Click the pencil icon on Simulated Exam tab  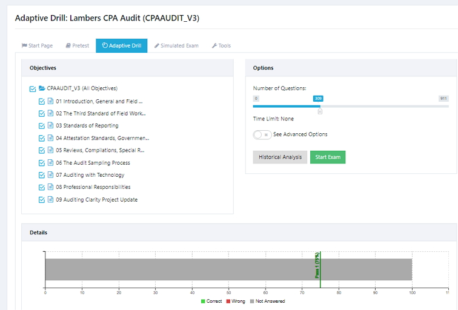pos(157,45)
